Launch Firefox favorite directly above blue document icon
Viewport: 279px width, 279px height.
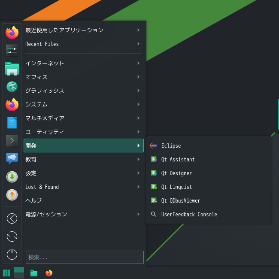click(x=12, y=105)
